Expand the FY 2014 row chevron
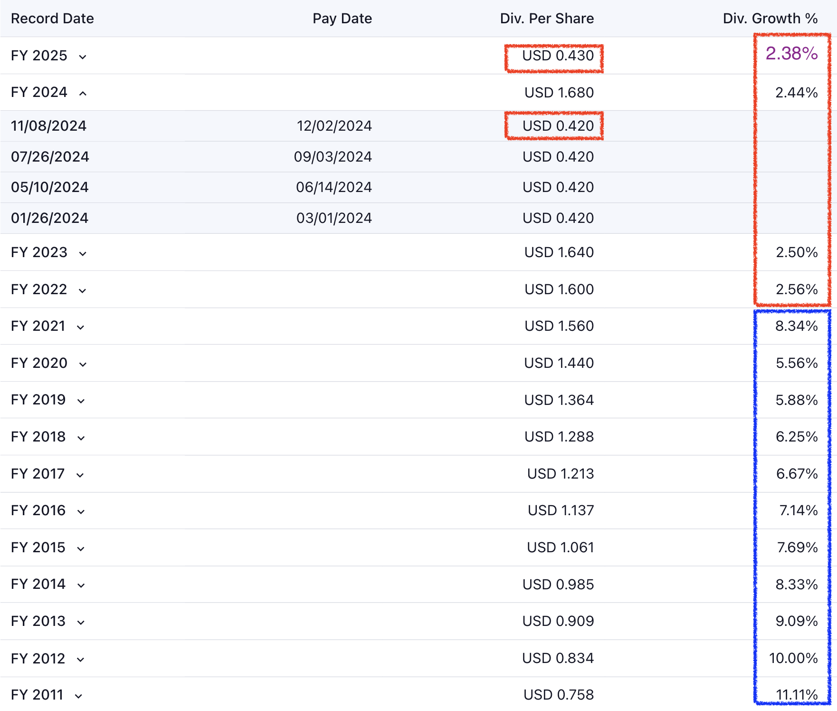 [x=81, y=586]
